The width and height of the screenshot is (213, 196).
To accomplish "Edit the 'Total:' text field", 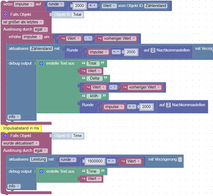I will click(93, 63).
